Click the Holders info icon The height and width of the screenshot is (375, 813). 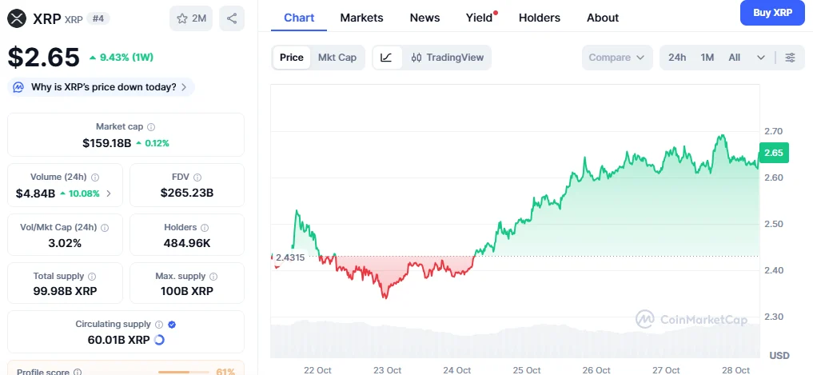[200, 228]
